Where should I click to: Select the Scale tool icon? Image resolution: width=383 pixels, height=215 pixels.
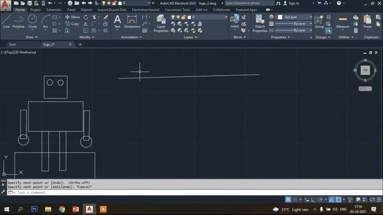(x=86, y=30)
